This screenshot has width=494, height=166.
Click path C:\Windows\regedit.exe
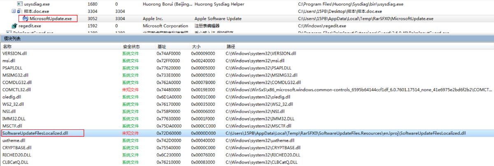coord(320,26)
